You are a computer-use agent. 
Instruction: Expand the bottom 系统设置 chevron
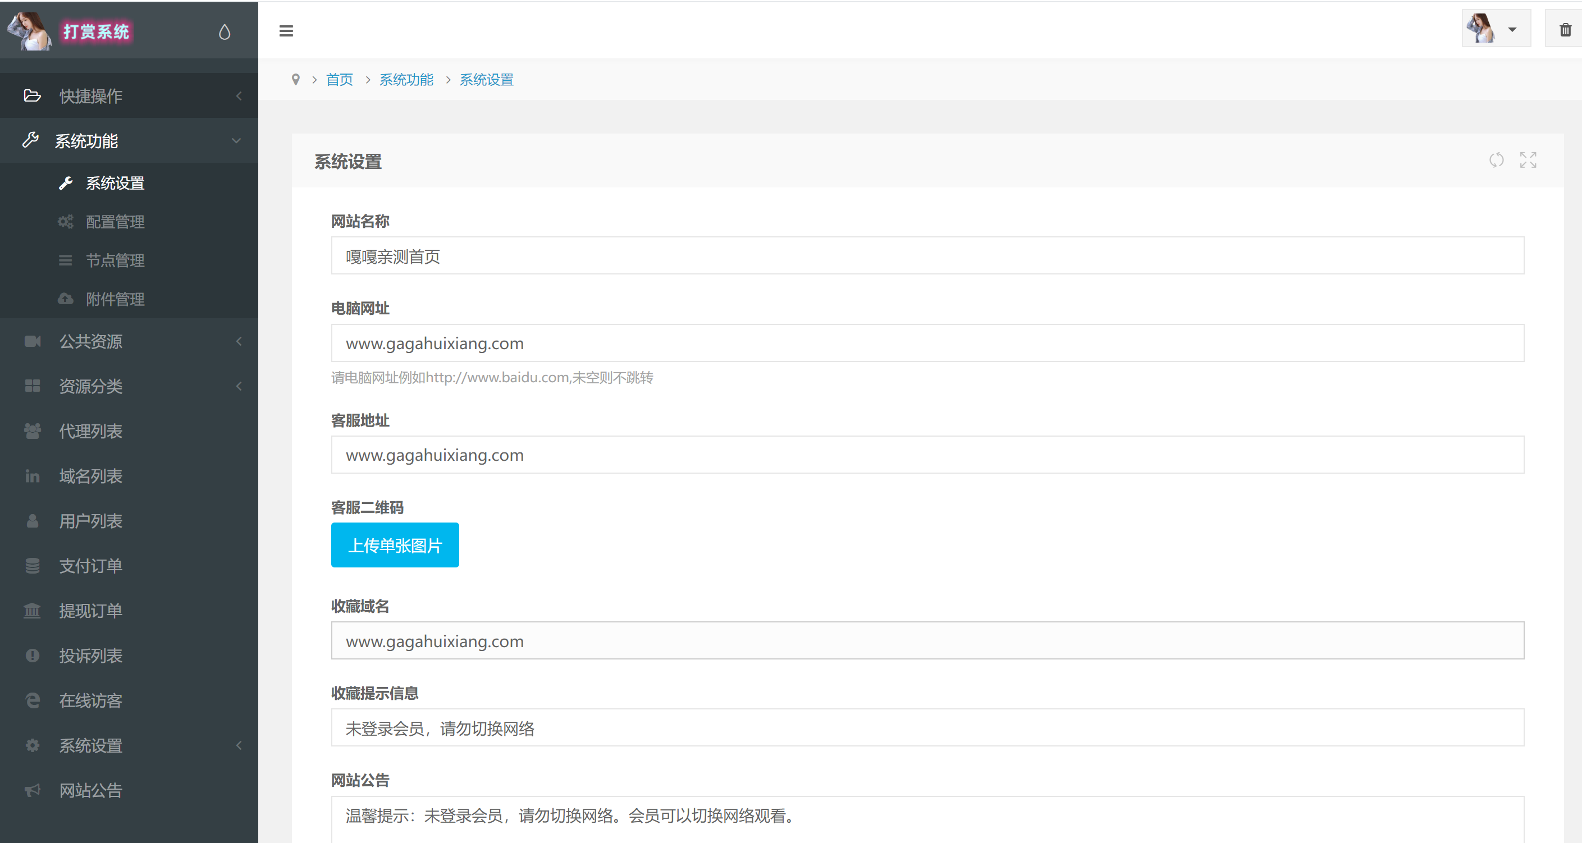[239, 745]
